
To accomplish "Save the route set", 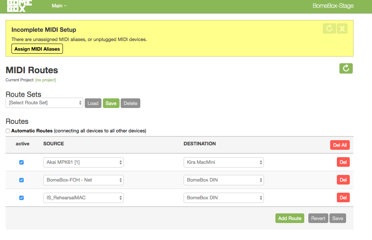I will (111, 103).
